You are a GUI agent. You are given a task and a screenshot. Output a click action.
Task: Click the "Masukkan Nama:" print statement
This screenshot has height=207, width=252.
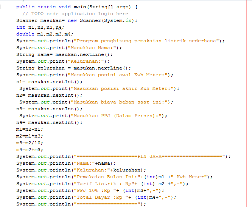(69, 48)
